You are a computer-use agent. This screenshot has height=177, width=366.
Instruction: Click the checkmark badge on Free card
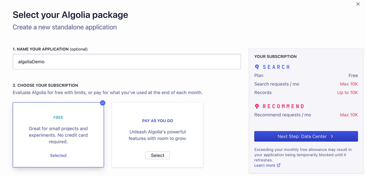(x=103, y=103)
